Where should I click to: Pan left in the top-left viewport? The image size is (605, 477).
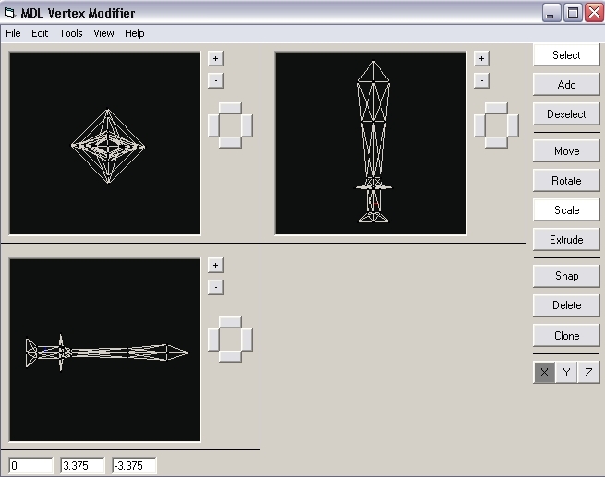click(213, 125)
